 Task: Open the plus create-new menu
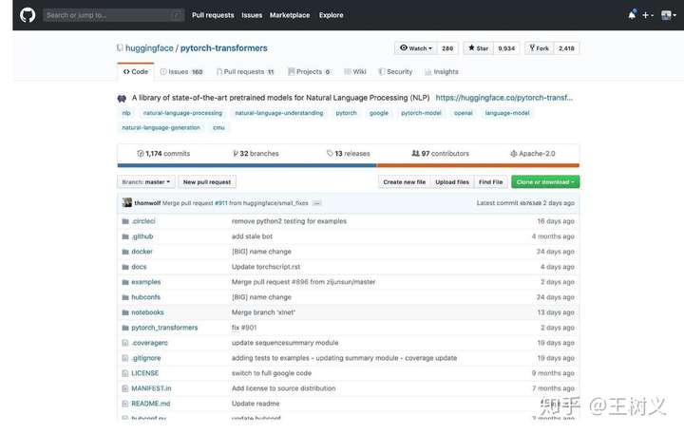coord(647,15)
